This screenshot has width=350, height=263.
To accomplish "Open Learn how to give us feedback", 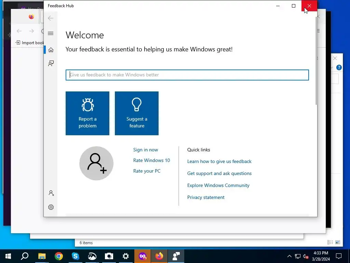I will point(219,162).
